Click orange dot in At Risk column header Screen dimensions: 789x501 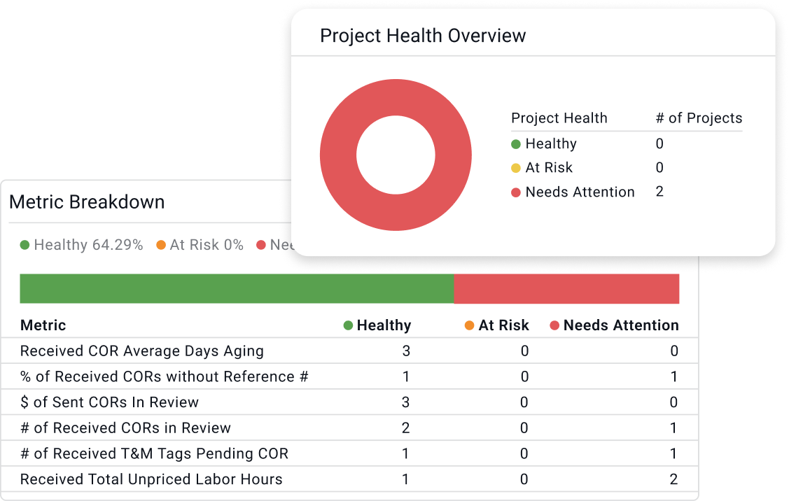470,325
